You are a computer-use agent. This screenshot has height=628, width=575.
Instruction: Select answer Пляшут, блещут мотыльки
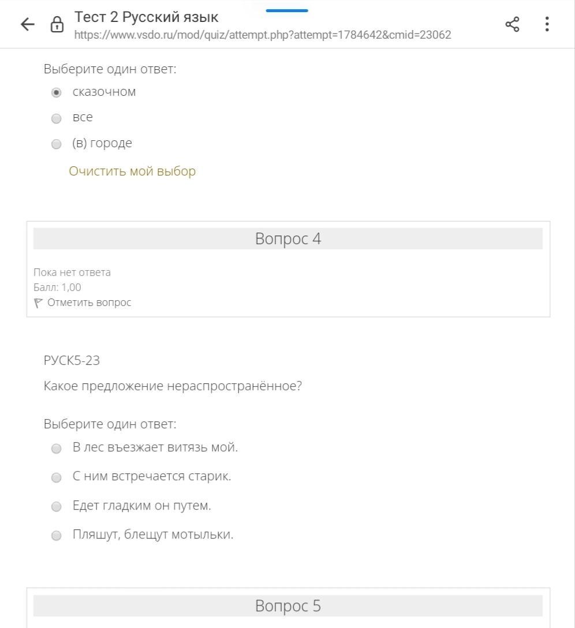[x=57, y=536]
